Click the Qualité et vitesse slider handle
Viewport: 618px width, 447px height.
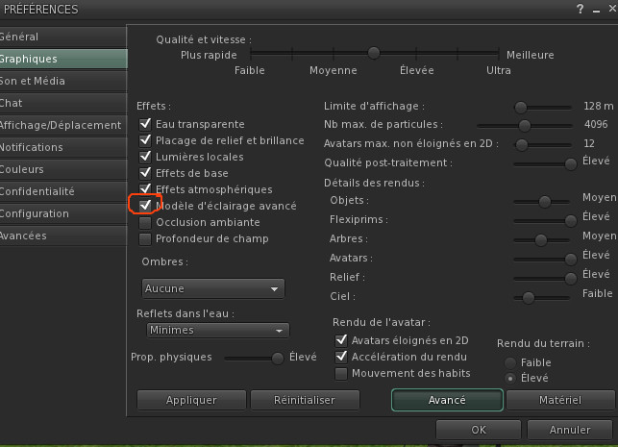tap(374, 53)
